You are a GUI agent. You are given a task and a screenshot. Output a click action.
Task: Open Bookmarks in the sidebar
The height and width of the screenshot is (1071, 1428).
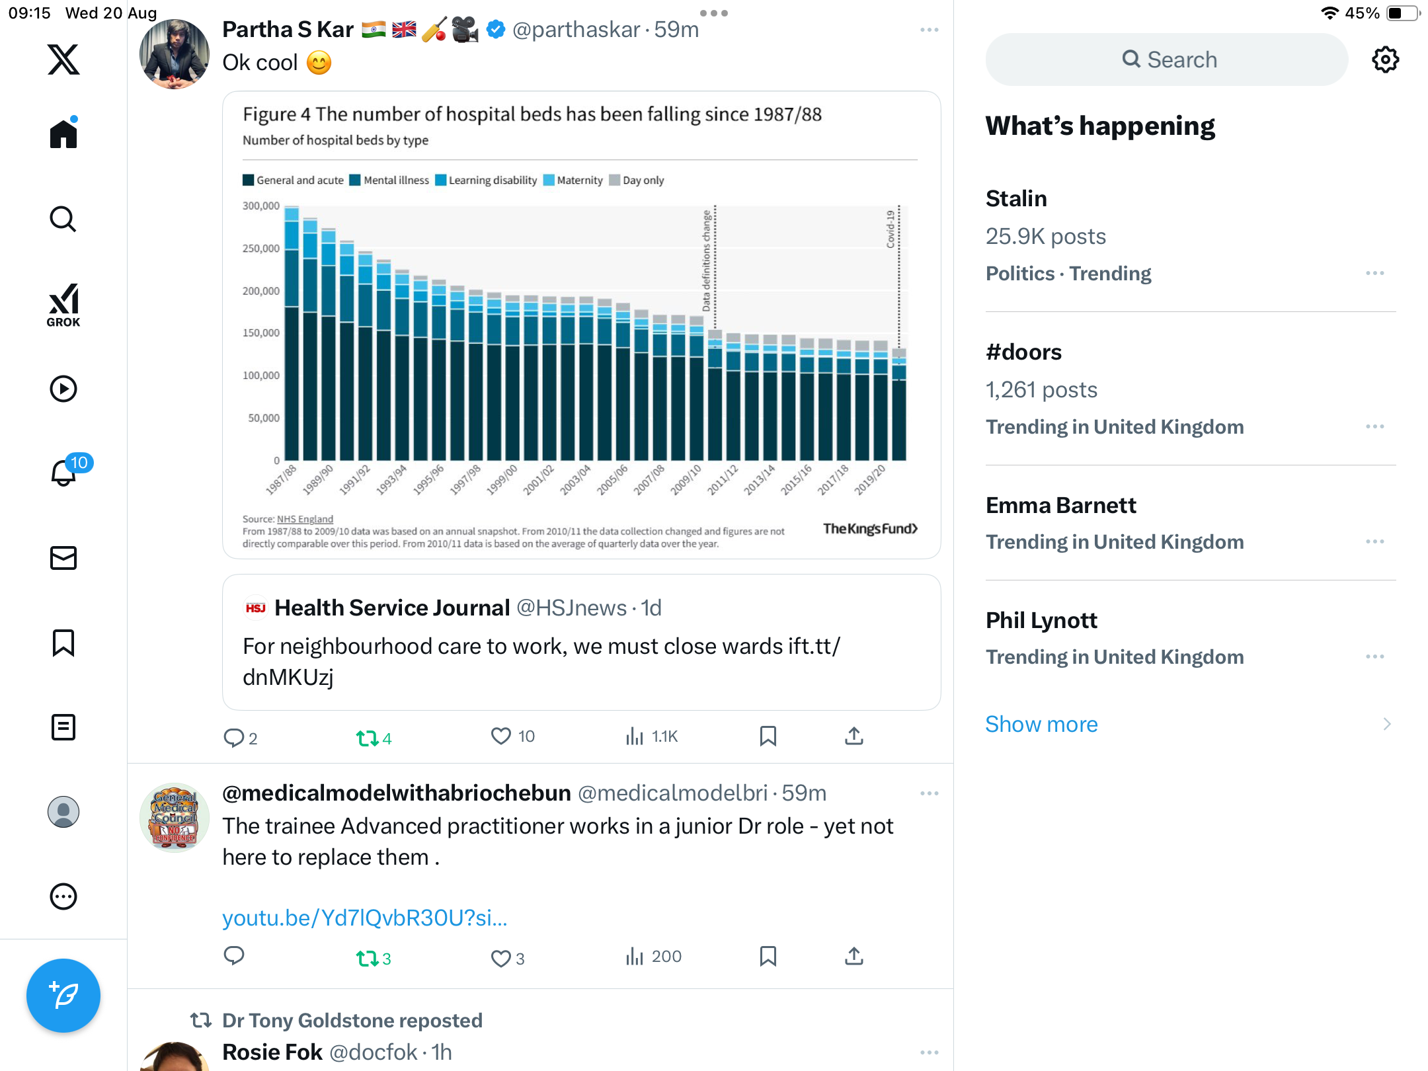click(x=63, y=643)
